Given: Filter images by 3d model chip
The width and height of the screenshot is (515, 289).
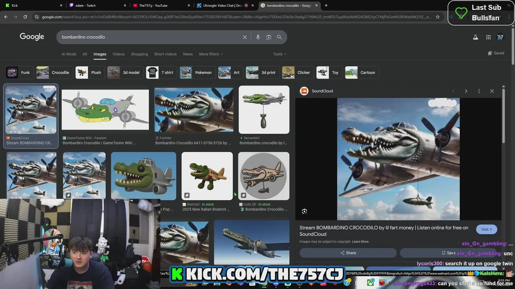Looking at the screenshot, I should (x=125, y=73).
